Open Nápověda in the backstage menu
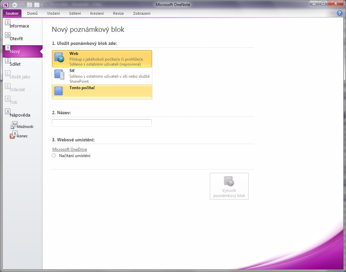 pos(22,115)
